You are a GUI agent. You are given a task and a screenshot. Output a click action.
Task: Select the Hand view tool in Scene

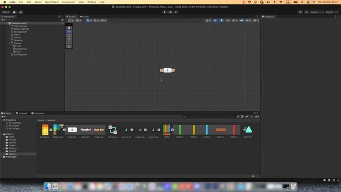pyautogui.click(x=69, y=28)
